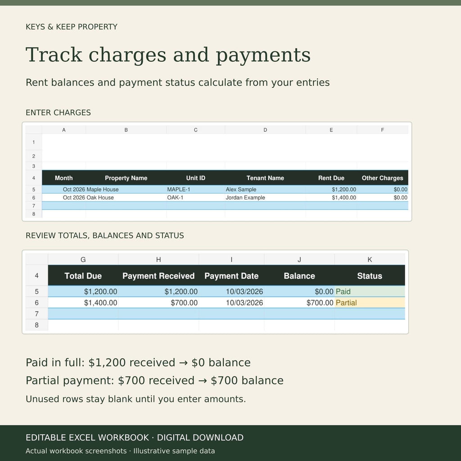Select column J header in totals sheet
Screen dimensions: 461x461
point(299,259)
